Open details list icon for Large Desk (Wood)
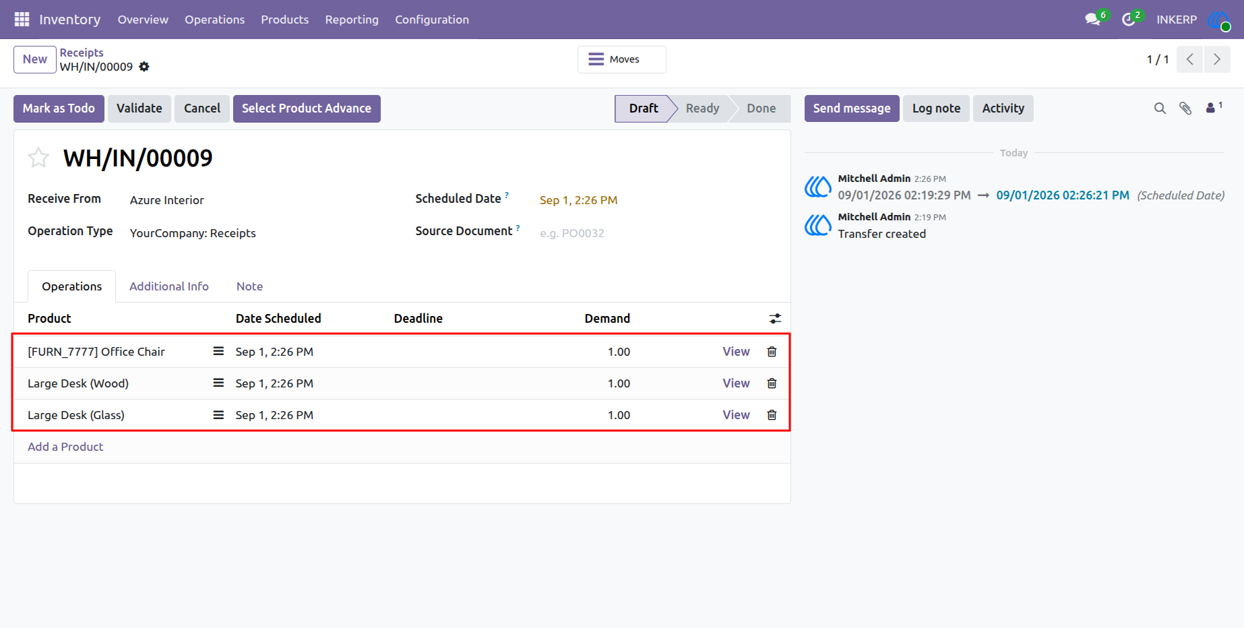 click(218, 383)
